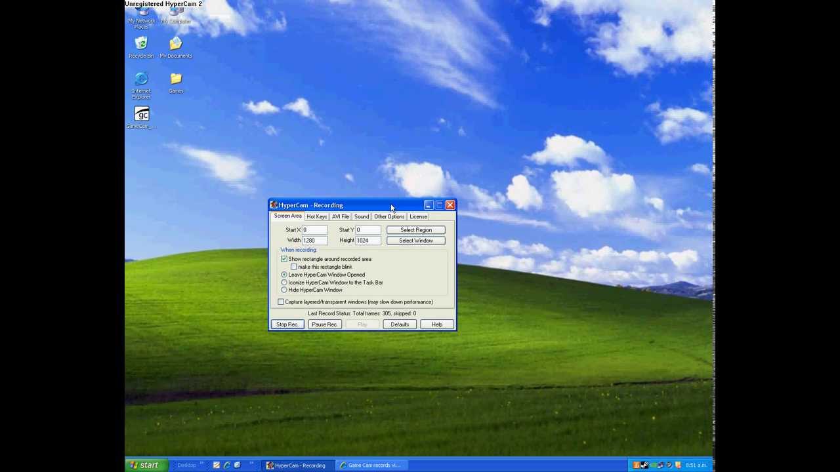Open the Sound tab

[x=362, y=216]
